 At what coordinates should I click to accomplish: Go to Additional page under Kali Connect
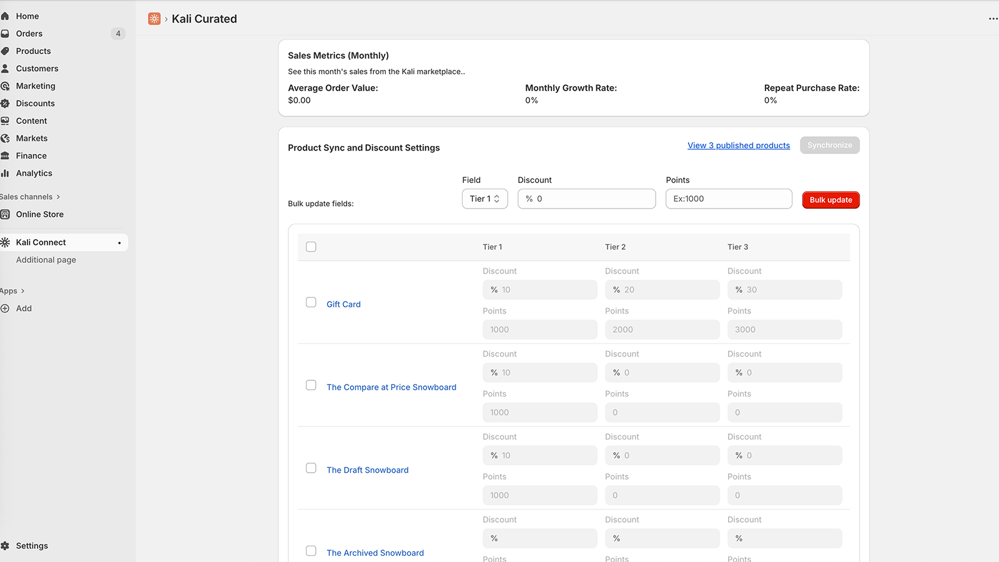point(46,260)
